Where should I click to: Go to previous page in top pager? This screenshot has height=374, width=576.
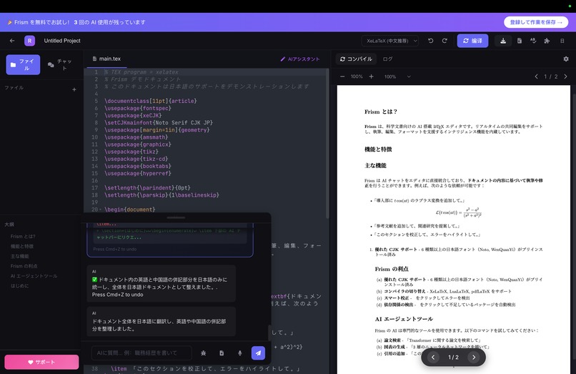536,77
